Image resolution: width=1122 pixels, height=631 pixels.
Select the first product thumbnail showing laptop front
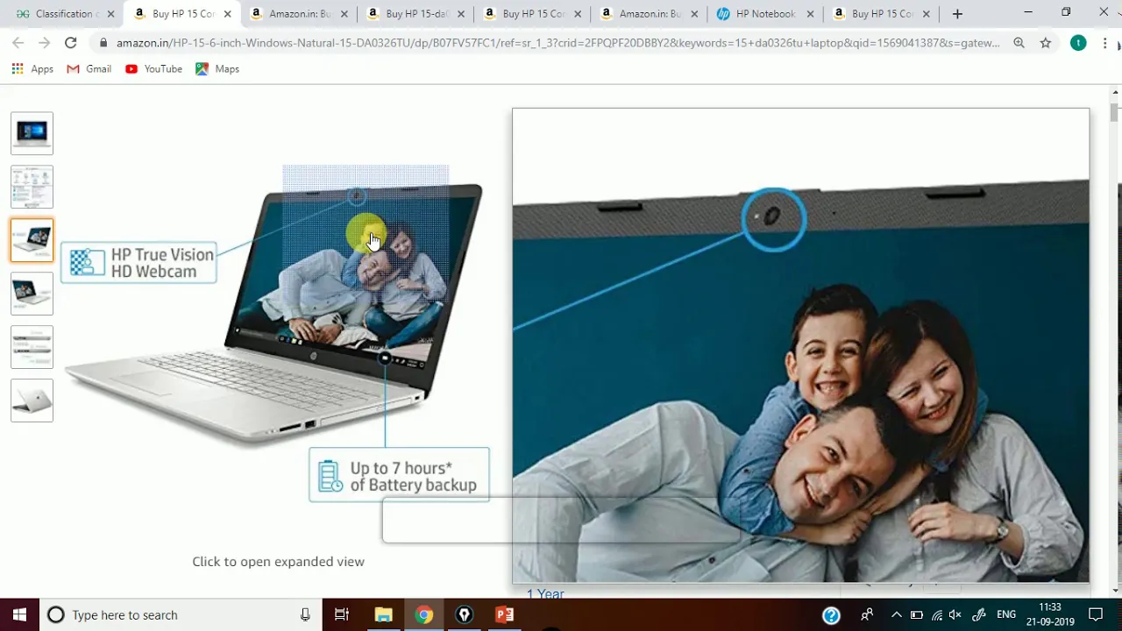[x=32, y=133]
